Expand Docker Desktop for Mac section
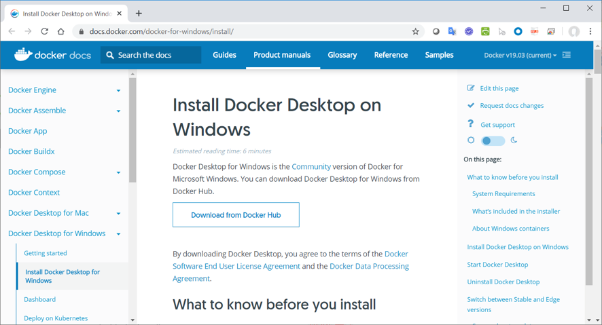Viewport: 602px width, 325px height. pyautogui.click(x=119, y=214)
